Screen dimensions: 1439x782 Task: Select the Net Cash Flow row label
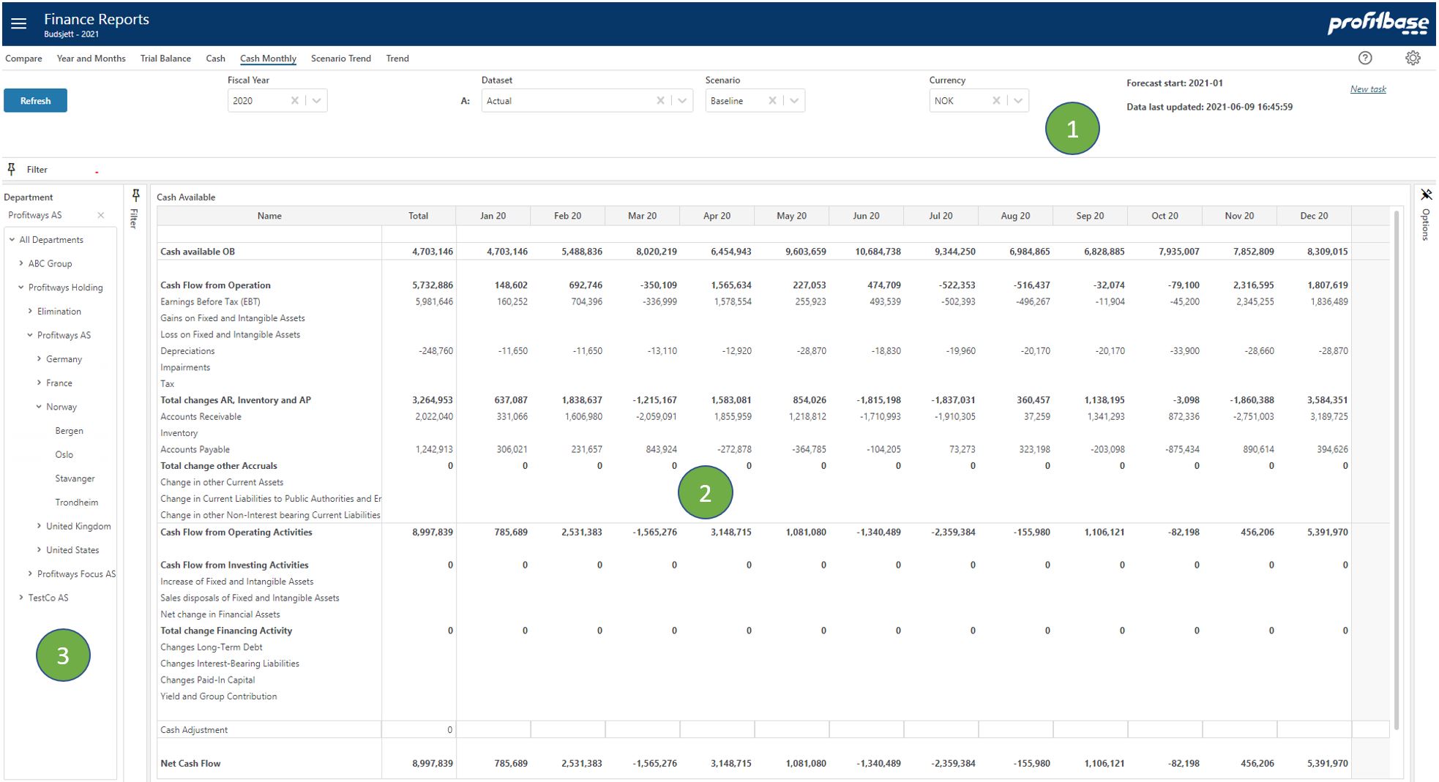[x=190, y=764]
